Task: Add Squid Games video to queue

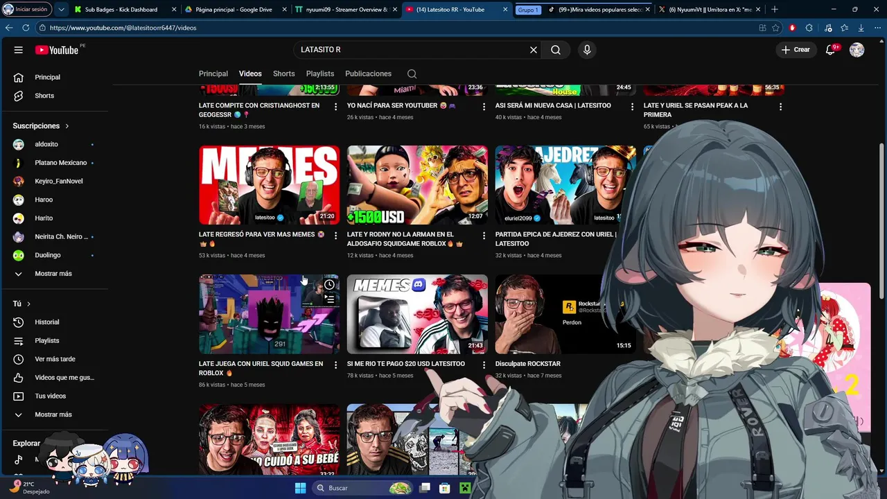Action: (330, 299)
